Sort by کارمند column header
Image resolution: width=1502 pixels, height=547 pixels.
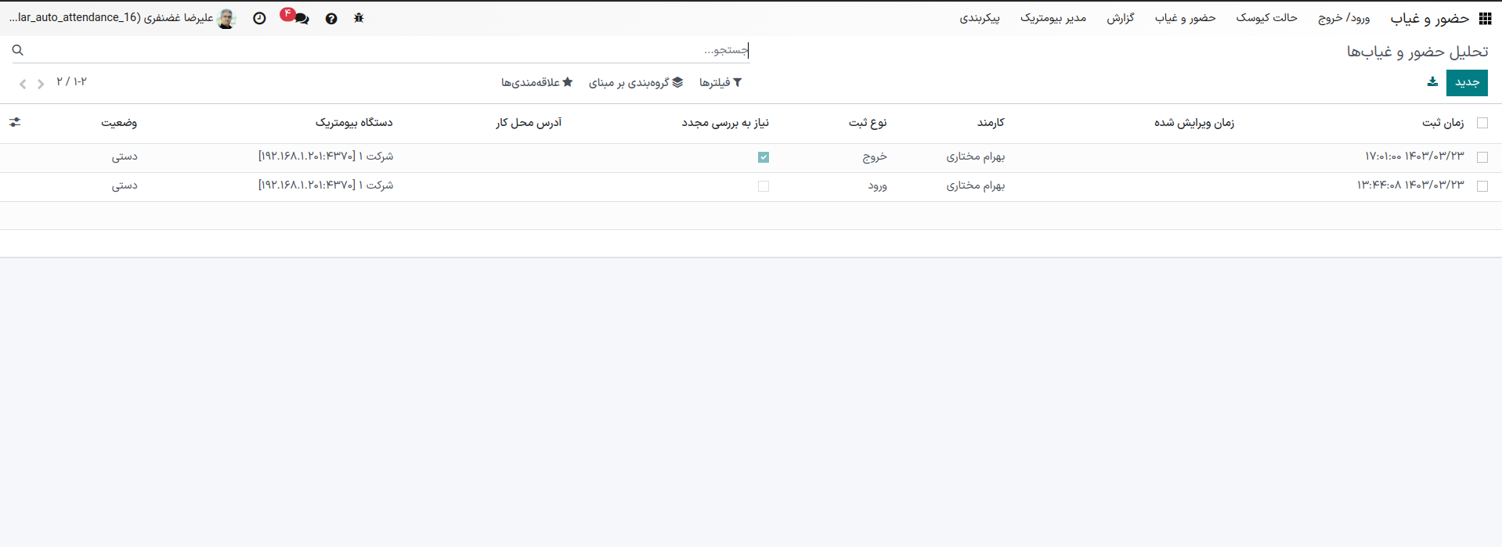point(991,123)
